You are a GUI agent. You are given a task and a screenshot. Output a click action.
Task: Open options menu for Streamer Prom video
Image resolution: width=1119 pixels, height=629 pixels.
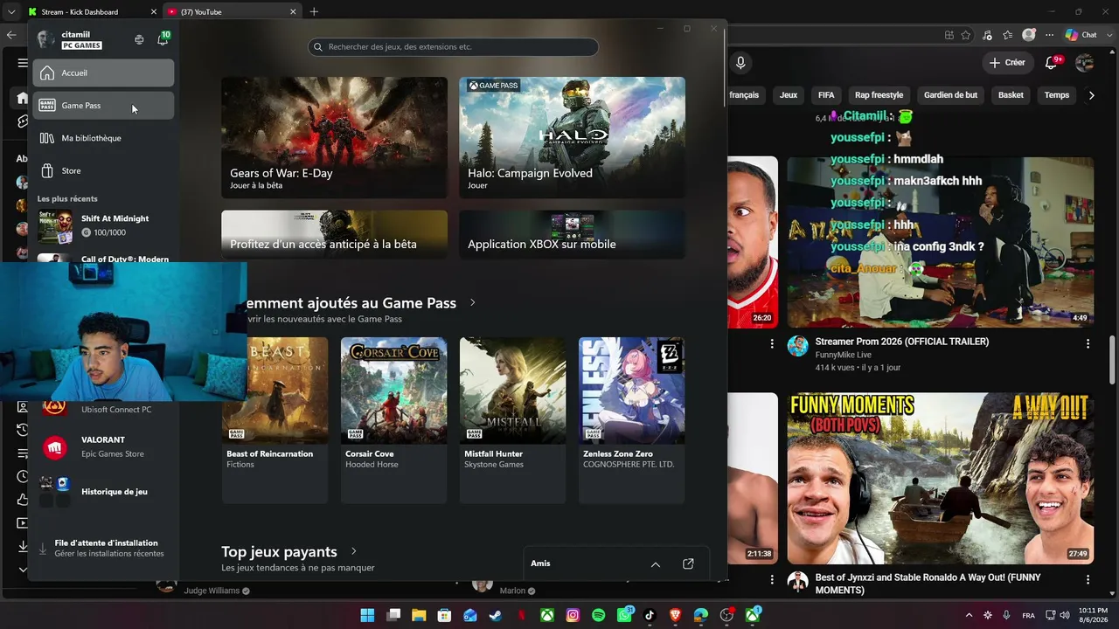pos(1088,344)
